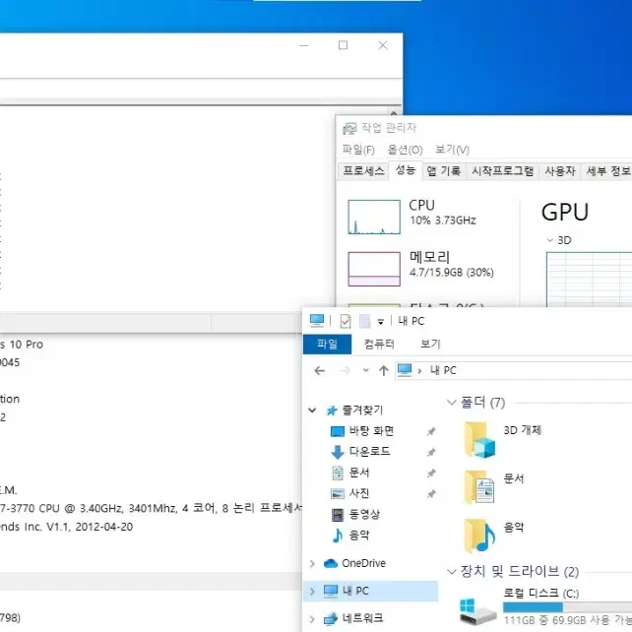Click the 내 PC icon in Explorer title bar
Image resolution: width=632 pixels, height=632 pixels.
(x=317, y=321)
